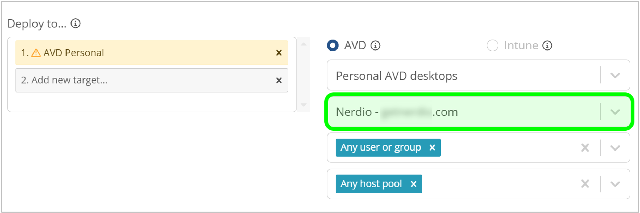Click warning icon on AVD Personal target
640x213 pixels.
pyautogui.click(x=36, y=53)
